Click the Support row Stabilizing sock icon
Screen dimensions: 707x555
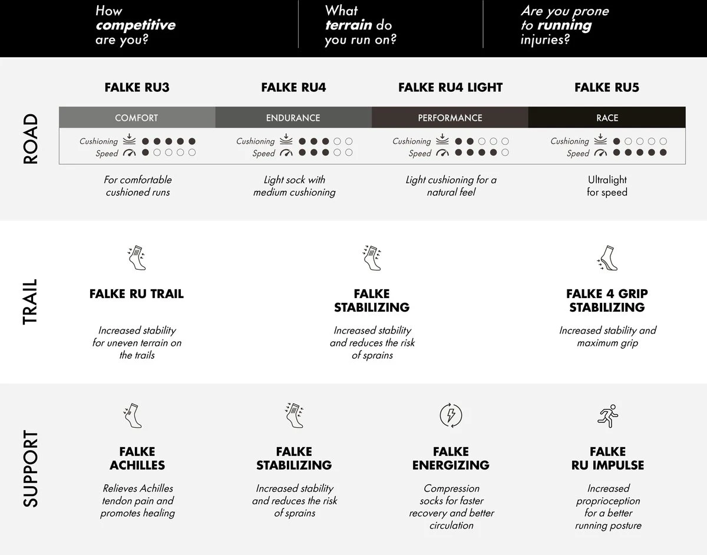[293, 416]
